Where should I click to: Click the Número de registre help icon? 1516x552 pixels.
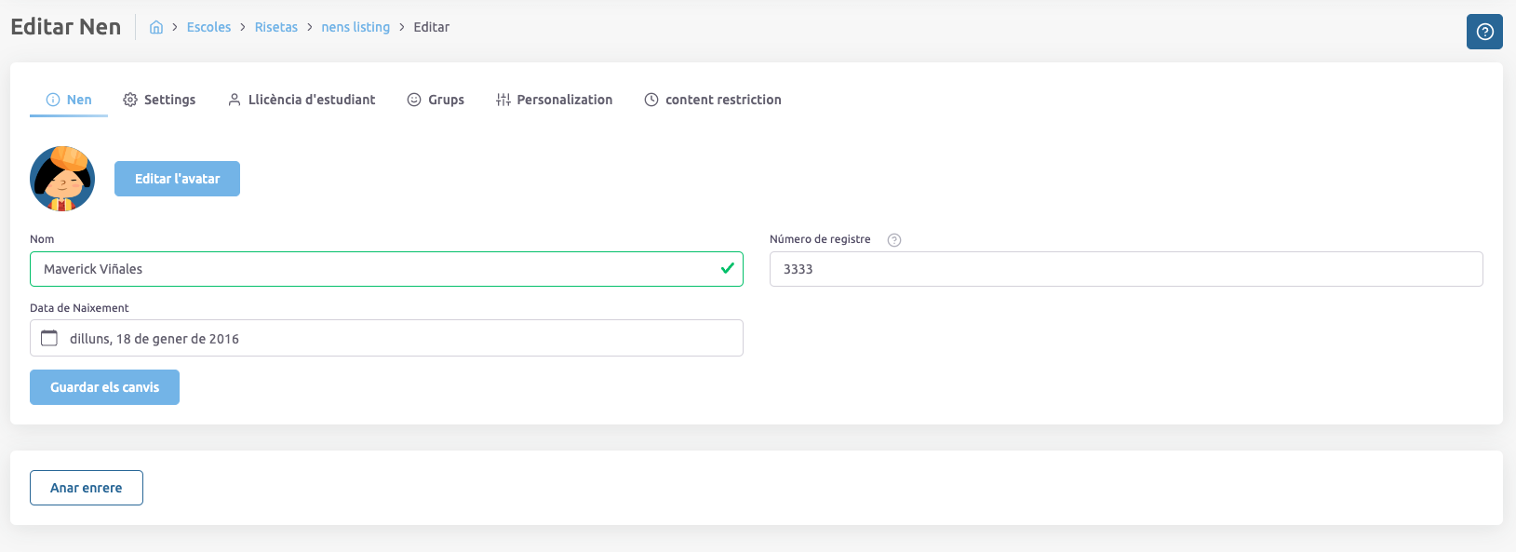[x=894, y=240]
